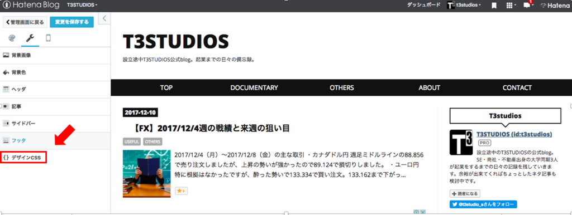Open notifications speech bubble
Image resolution: width=572 pixels, height=215 pixels.
528,5
